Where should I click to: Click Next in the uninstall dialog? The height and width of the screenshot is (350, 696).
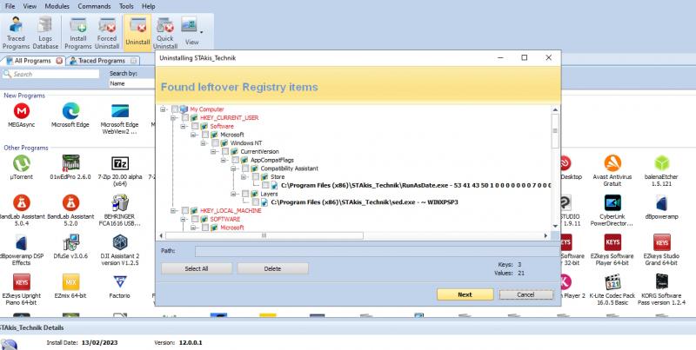point(465,294)
